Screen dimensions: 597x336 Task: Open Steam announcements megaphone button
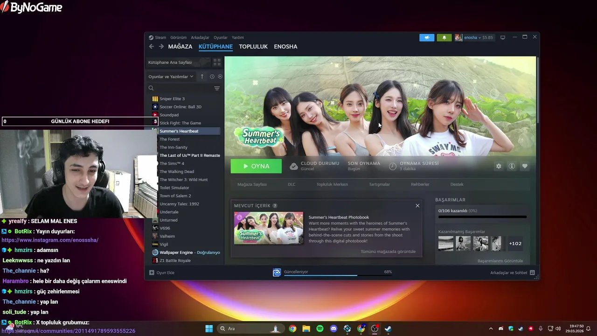427,37
